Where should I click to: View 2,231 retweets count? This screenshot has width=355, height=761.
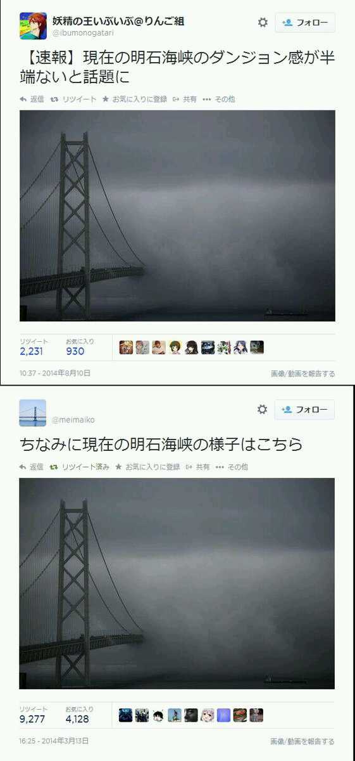pyautogui.click(x=31, y=351)
